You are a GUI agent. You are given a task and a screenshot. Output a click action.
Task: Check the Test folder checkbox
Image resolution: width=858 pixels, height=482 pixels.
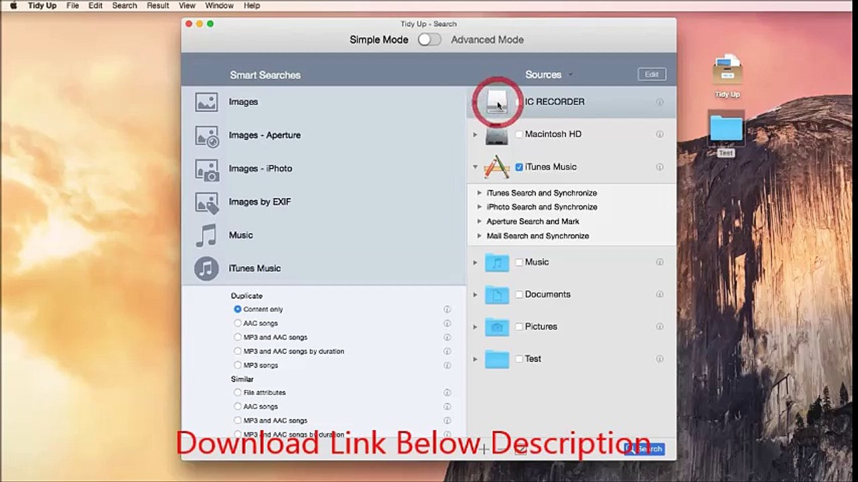pyautogui.click(x=519, y=359)
